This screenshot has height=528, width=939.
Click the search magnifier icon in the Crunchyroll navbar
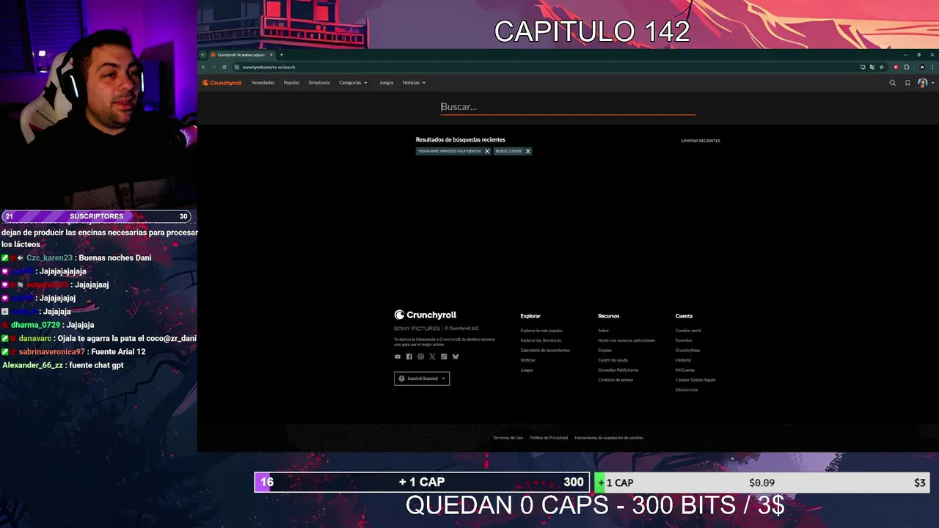tap(892, 83)
